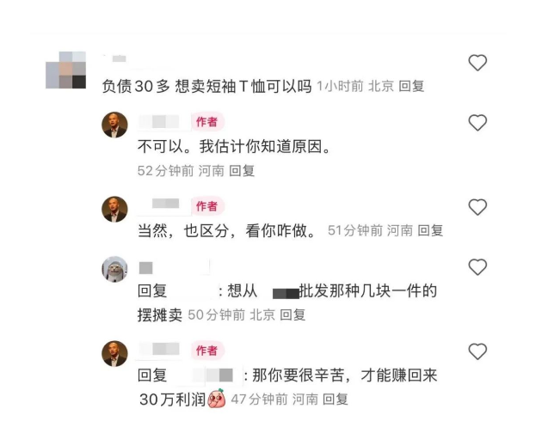Screen dimensions: 548x421
Task: Open author avatar beside 那你要很辛苦 reply
Action: point(114,354)
